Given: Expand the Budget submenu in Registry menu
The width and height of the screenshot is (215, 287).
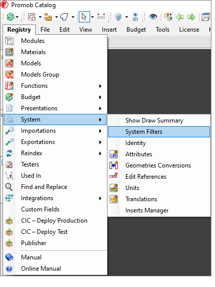Looking at the screenshot, I should [55, 97].
